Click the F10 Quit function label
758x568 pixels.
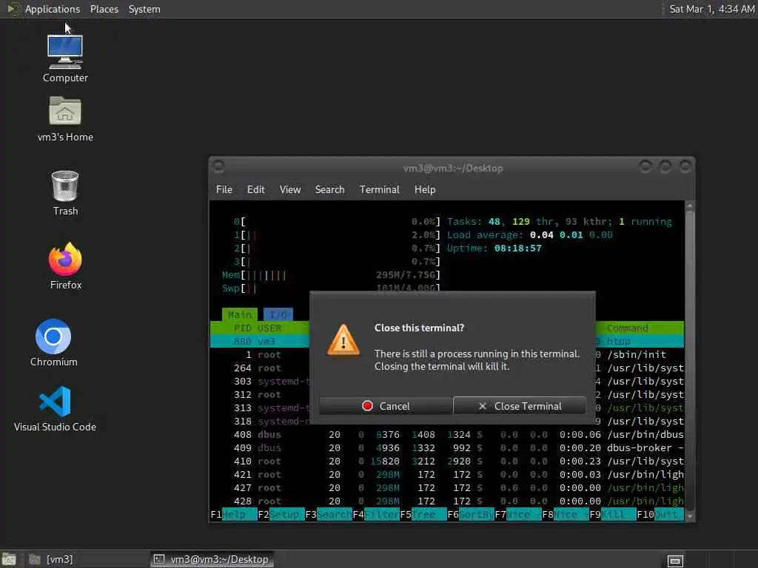point(660,515)
